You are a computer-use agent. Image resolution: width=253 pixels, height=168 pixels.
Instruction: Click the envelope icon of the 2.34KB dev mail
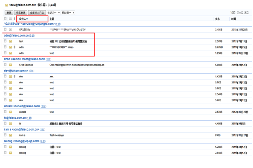point(11,94)
